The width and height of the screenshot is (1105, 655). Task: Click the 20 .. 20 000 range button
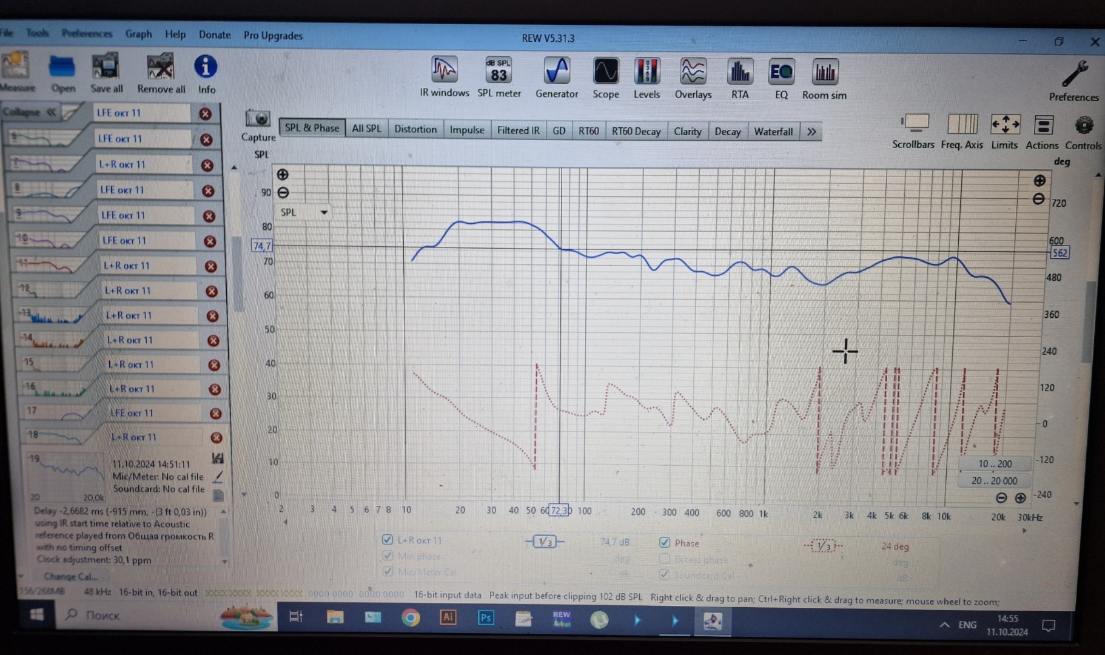(994, 480)
